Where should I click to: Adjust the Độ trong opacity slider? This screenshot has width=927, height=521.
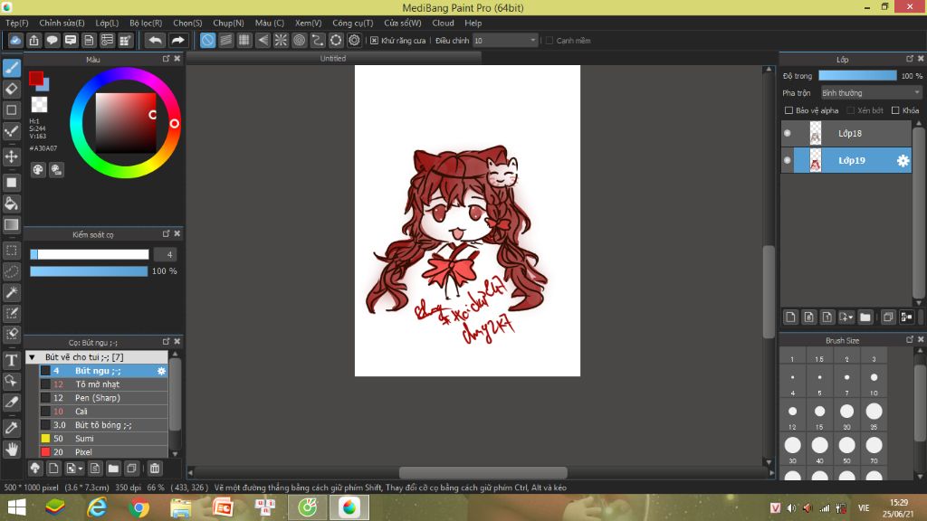point(857,76)
